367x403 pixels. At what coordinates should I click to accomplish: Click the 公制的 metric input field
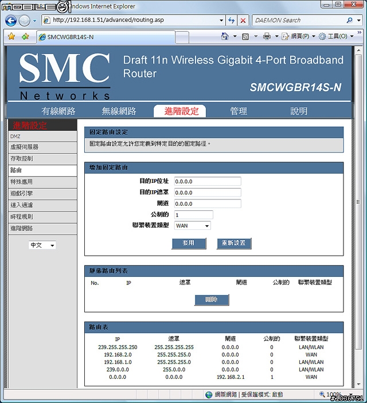tap(193, 214)
